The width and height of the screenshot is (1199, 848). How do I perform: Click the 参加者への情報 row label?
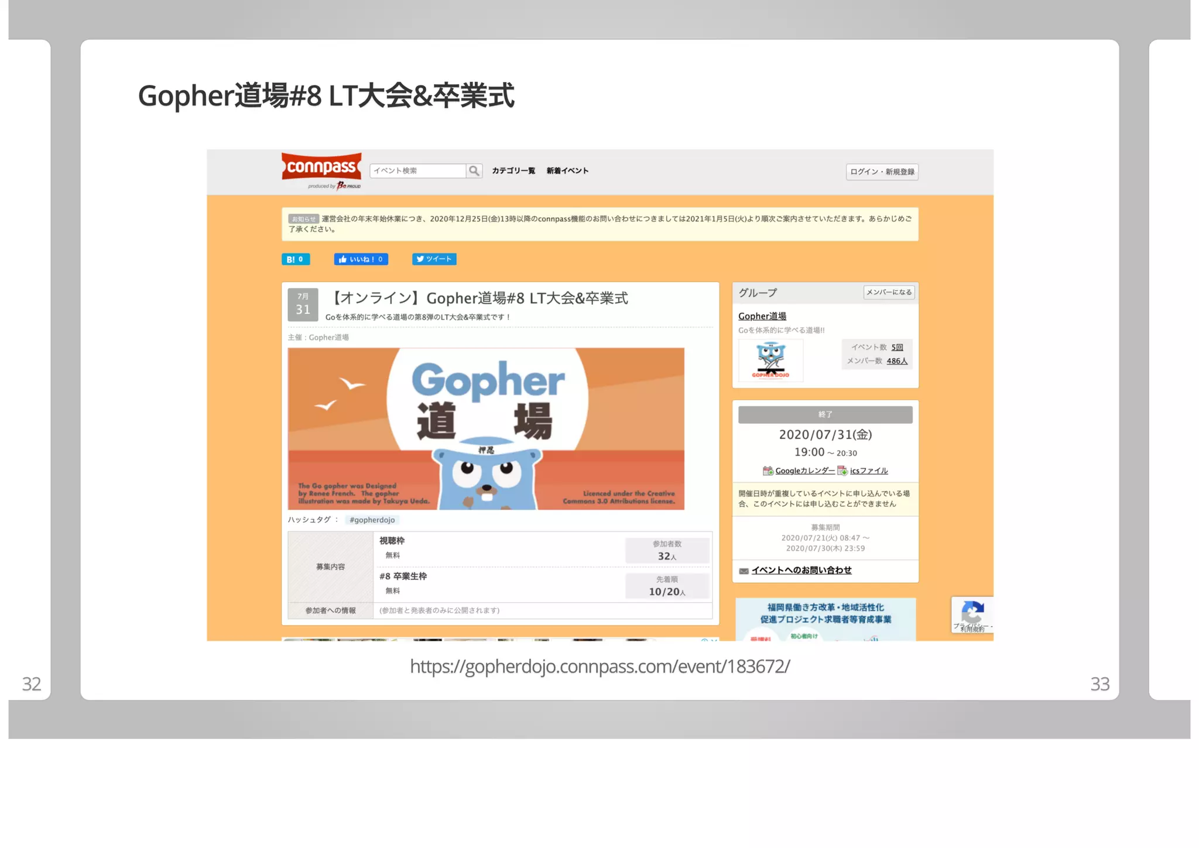click(x=330, y=610)
